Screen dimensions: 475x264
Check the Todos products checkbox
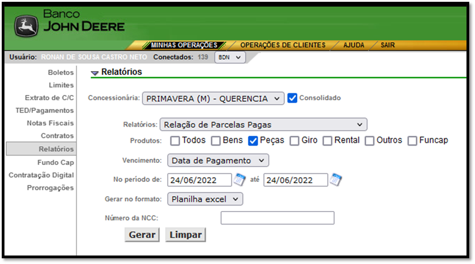click(175, 141)
